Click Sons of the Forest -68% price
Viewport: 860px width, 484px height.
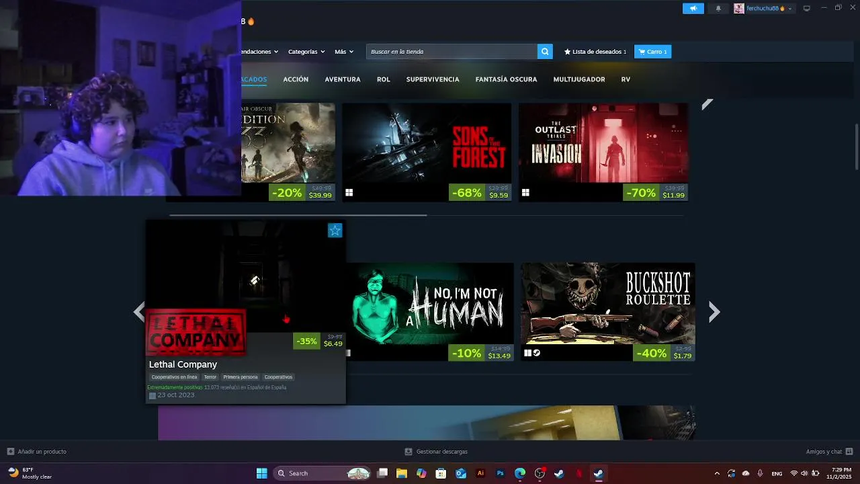point(480,192)
